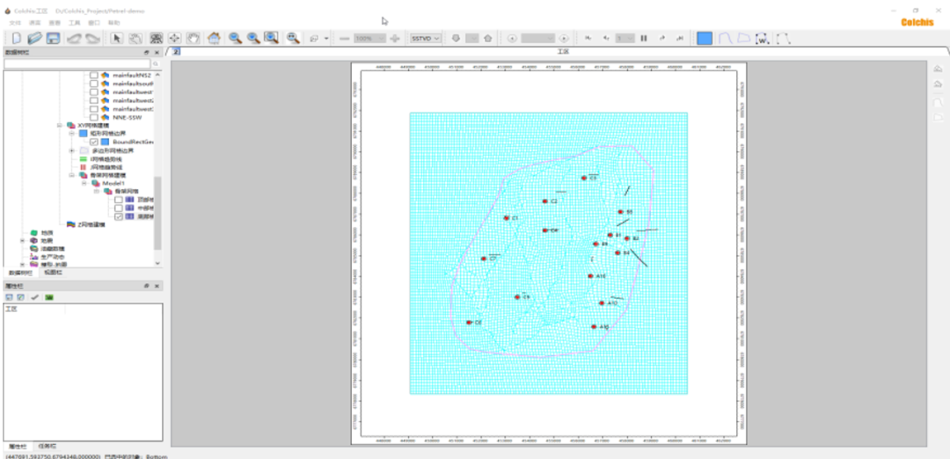Click the plus zoom-in button
This screenshot has width=950, height=459.
click(x=395, y=39)
